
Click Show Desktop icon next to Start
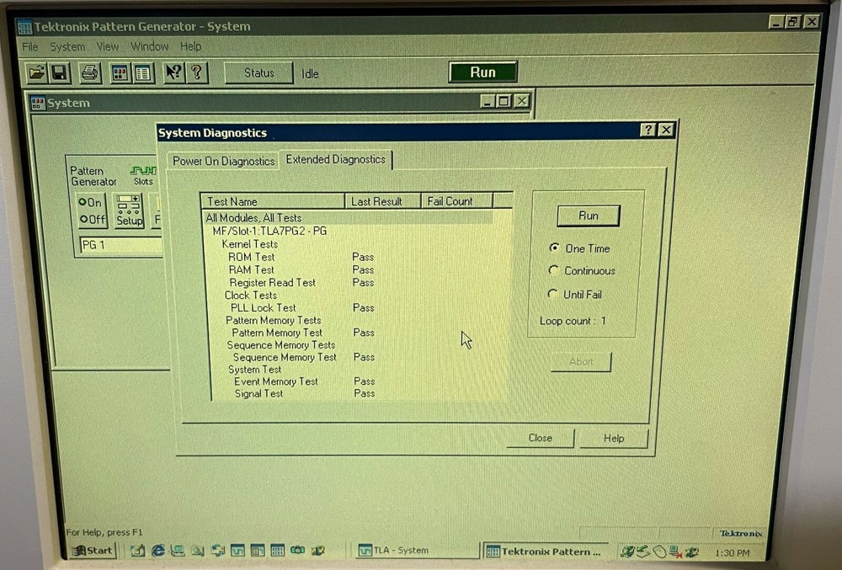point(137,550)
